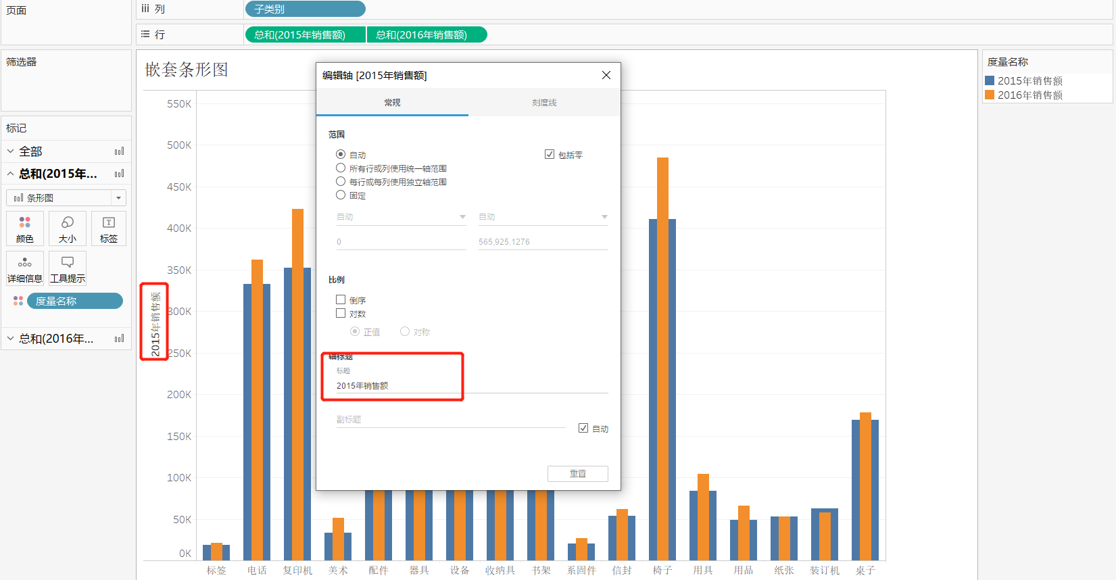The width and height of the screenshot is (1116, 580).
Task: Click the 重置 reset button
Action: point(578,473)
